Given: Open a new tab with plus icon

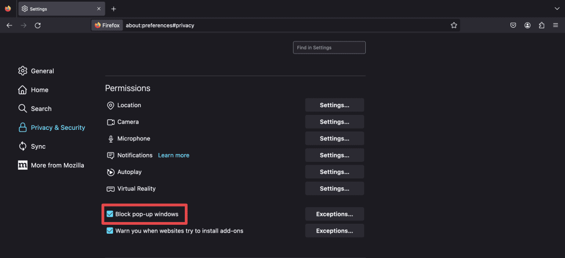Looking at the screenshot, I should click(x=114, y=9).
